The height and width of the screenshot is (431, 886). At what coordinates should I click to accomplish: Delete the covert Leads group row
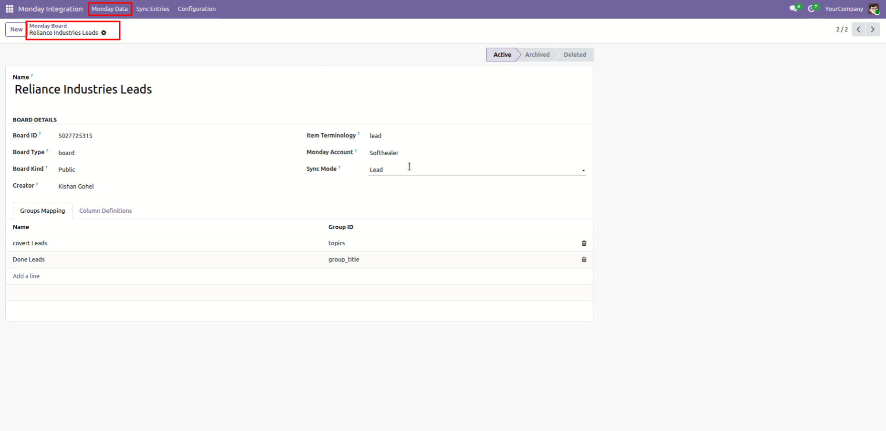coord(584,243)
